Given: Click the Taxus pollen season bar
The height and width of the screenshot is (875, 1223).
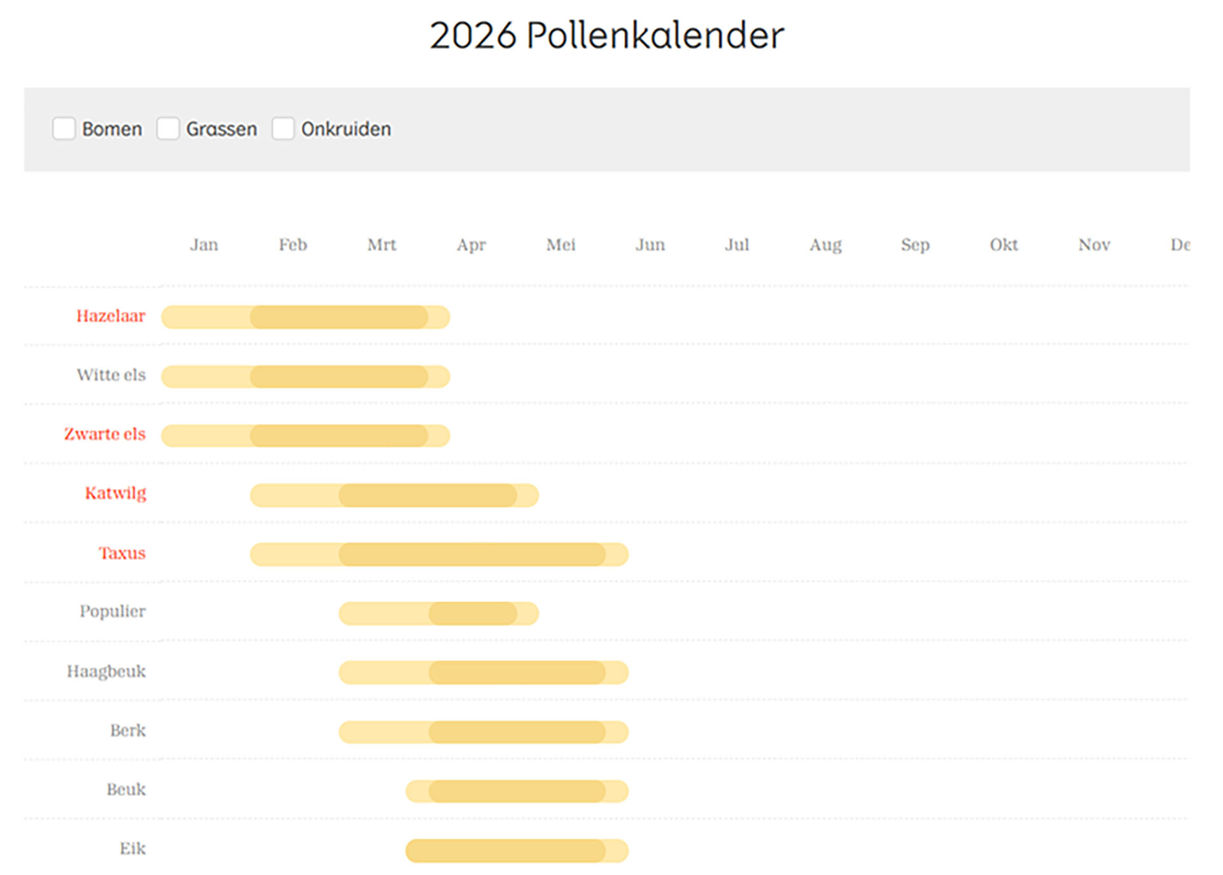Looking at the screenshot, I should (x=440, y=555).
